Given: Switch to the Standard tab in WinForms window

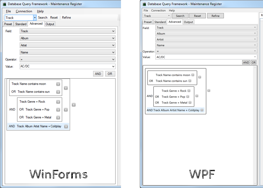Looking at the screenshot, I should coord(21,24).
